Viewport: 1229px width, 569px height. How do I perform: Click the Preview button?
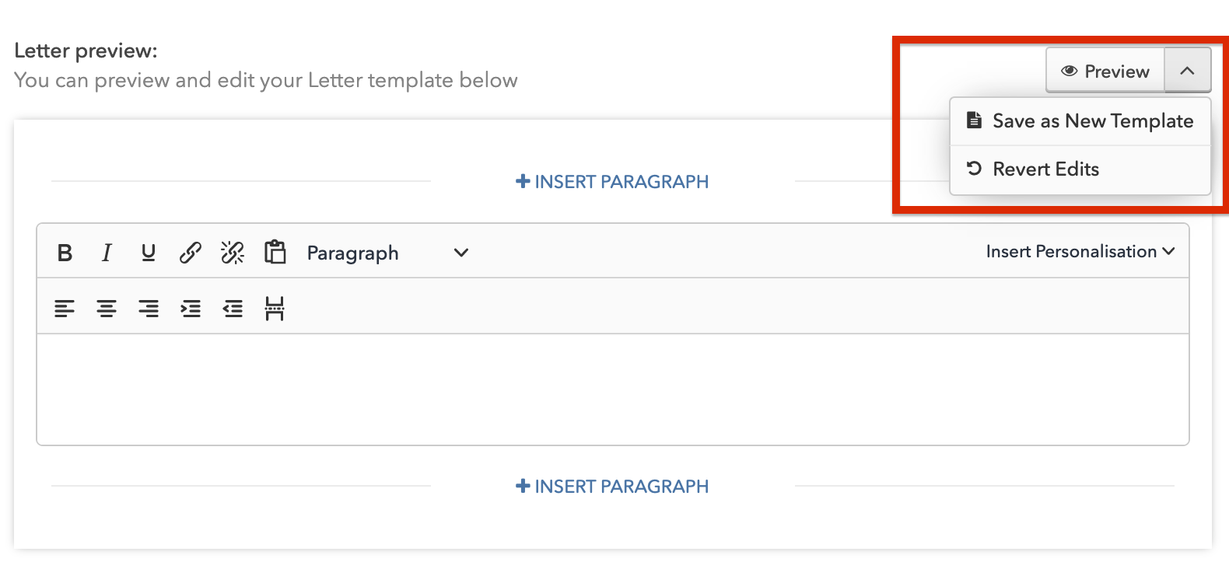pyautogui.click(x=1105, y=71)
